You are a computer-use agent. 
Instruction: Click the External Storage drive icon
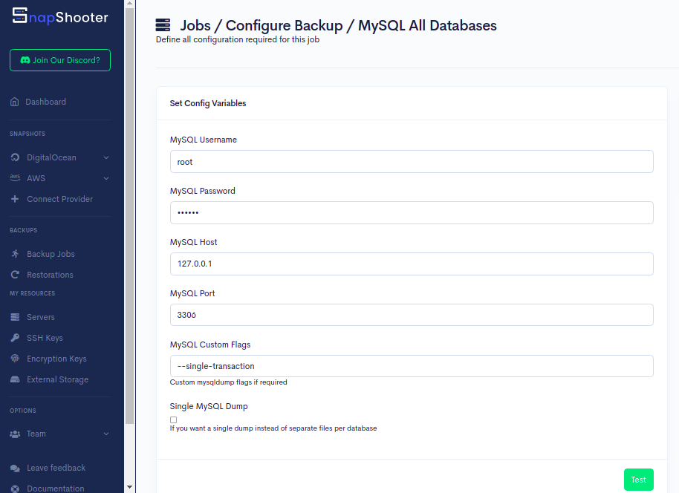(15, 379)
